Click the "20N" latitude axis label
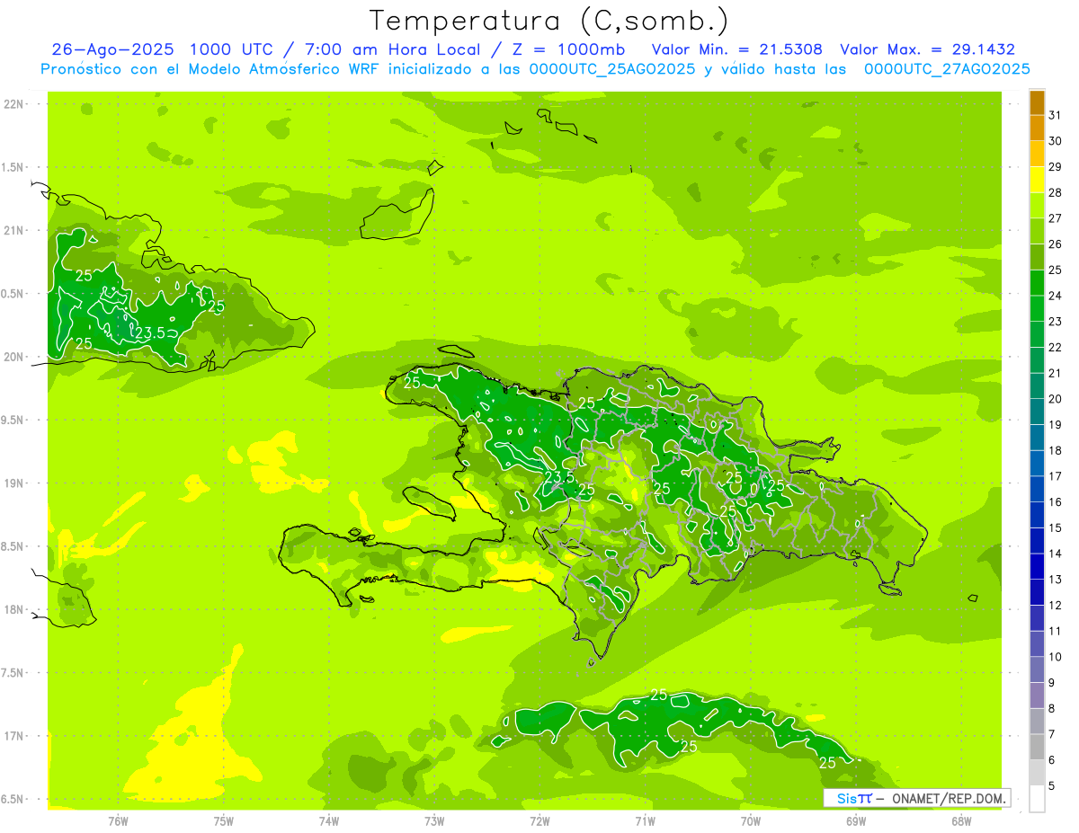 pyautogui.click(x=13, y=358)
